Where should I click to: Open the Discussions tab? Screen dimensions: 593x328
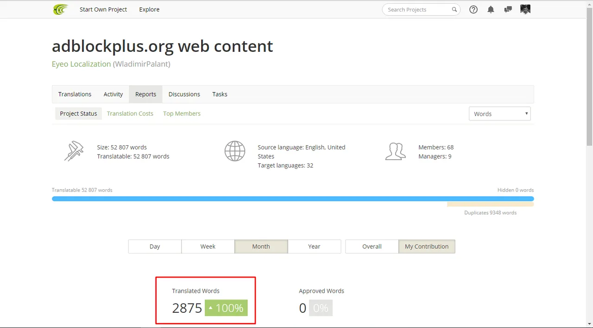184,94
